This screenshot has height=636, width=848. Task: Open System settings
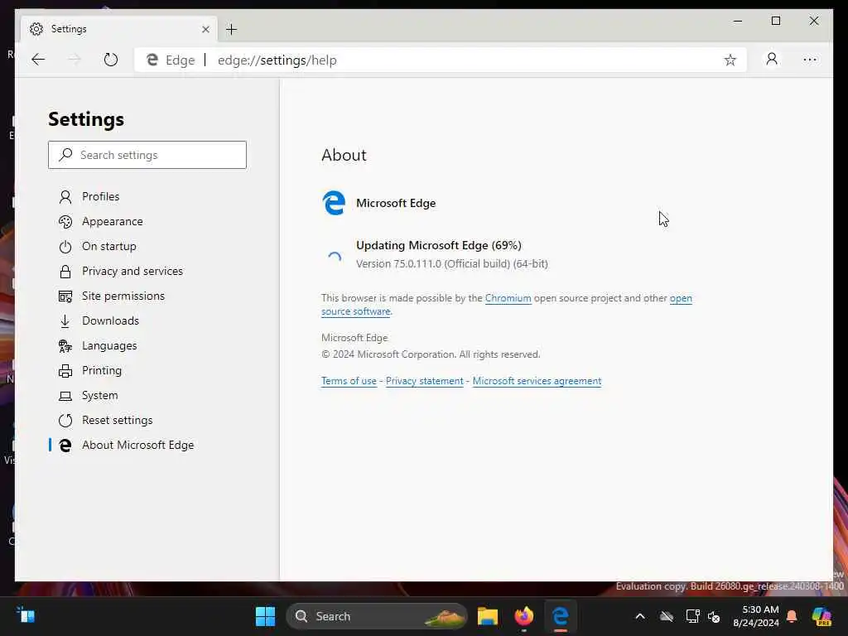click(x=99, y=395)
